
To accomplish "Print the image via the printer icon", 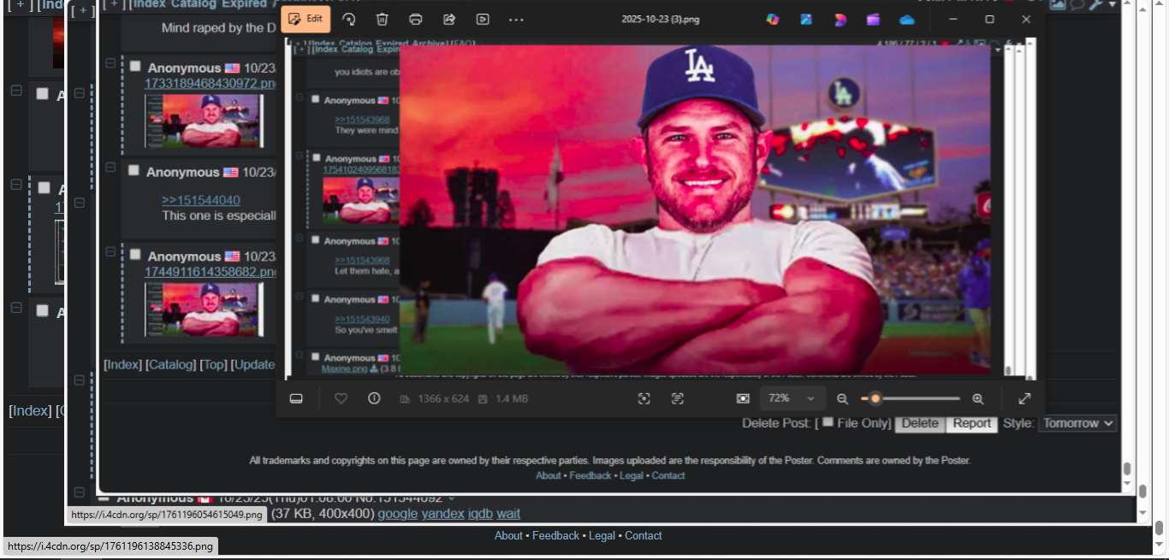I will tap(416, 19).
